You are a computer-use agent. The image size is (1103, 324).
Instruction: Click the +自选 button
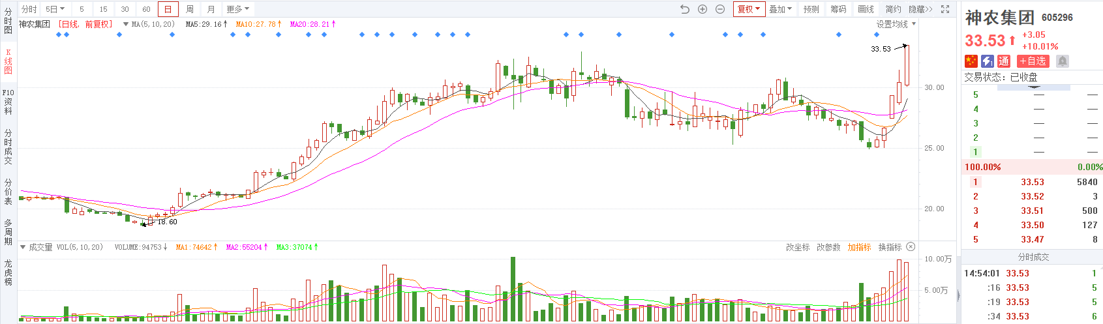click(x=1033, y=61)
